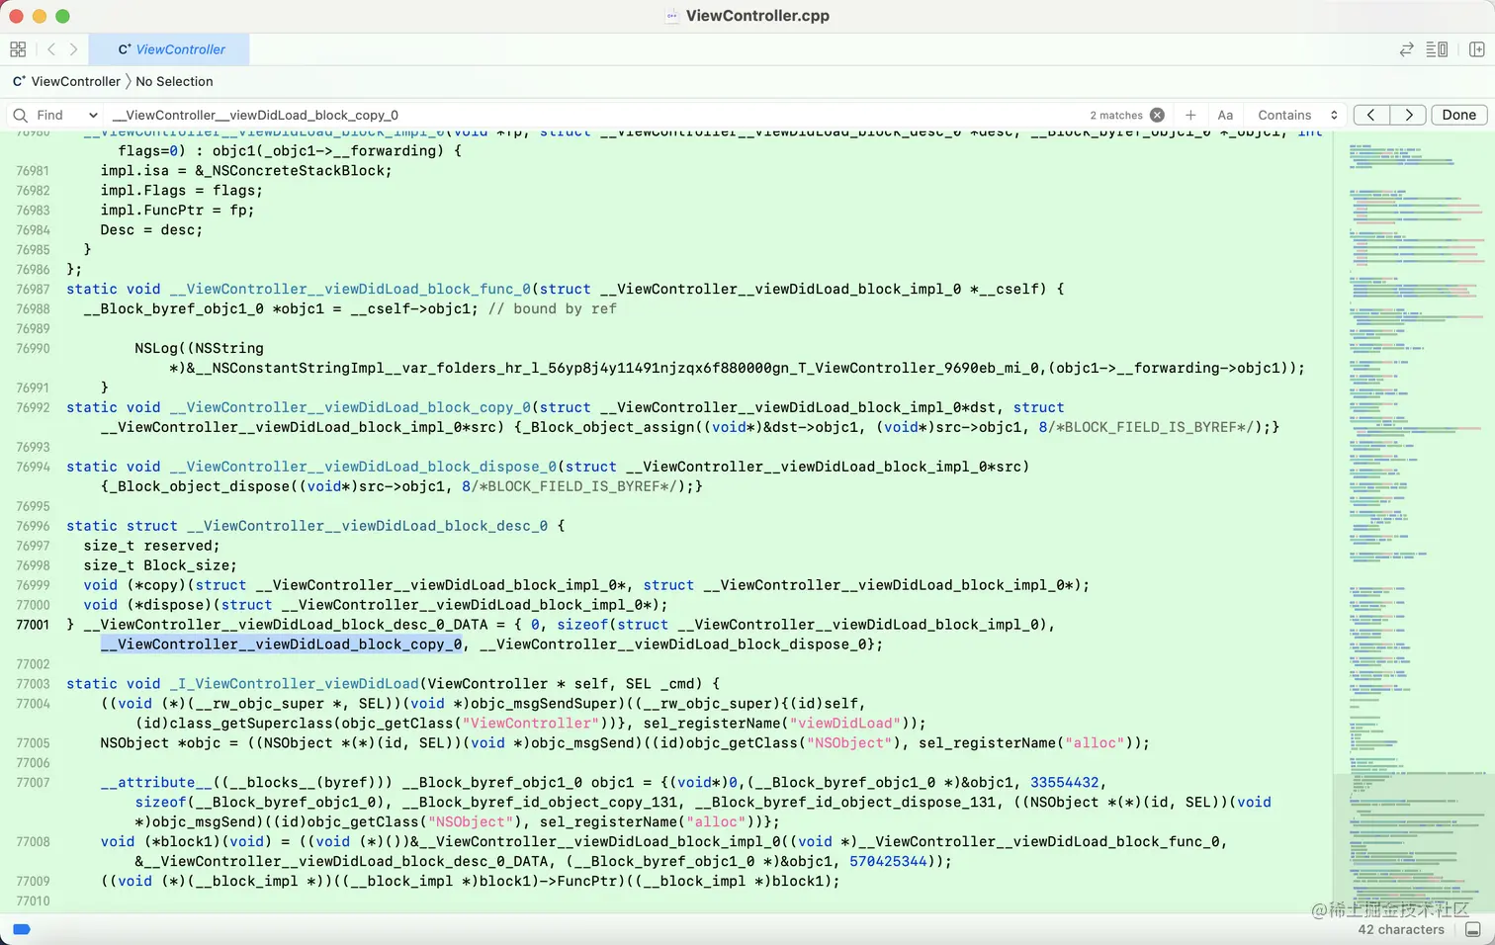This screenshot has width=1495, height=945.
Task: Click 'size_t Block_size;' code line
Action: pyautogui.click(x=160, y=565)
